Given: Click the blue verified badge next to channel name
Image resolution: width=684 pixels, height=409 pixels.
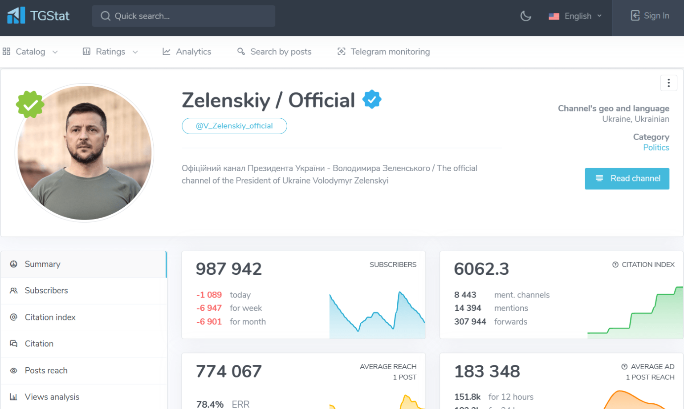Looking at the screenshot, I should (372, 99).
